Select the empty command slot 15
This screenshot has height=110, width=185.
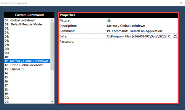(x=27, y=77)
